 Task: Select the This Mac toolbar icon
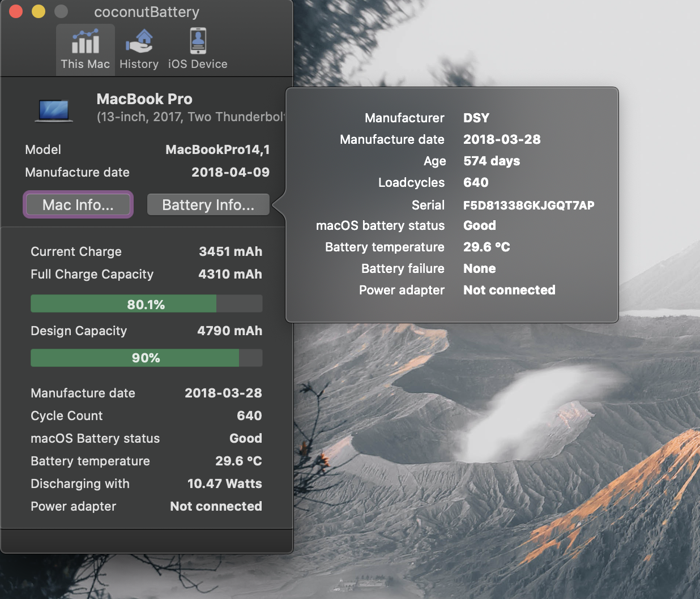(x=86, y=49)
